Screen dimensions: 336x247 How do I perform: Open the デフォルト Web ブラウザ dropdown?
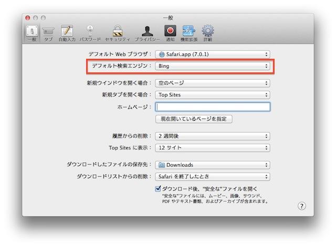213,54
